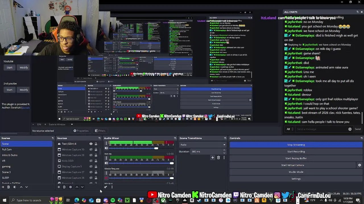Open Task View on the taskbar
The image size is (364, 204).
coord(68,200)
